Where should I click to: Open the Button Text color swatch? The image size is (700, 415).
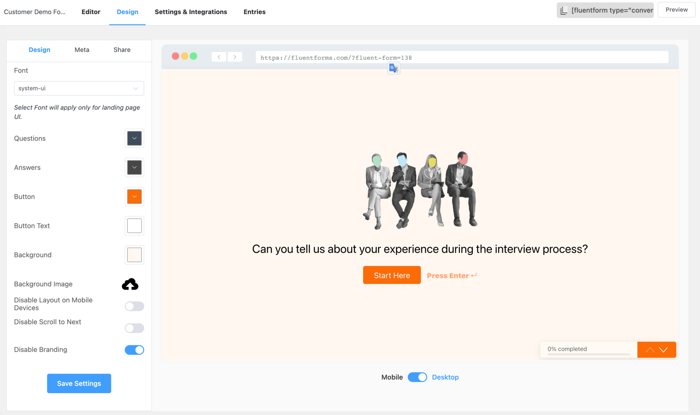coord(134,226)
